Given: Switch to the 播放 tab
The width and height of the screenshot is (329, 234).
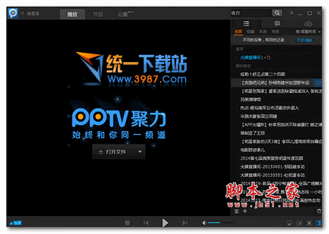Looking at the screenshot, I should pos(72,14).
